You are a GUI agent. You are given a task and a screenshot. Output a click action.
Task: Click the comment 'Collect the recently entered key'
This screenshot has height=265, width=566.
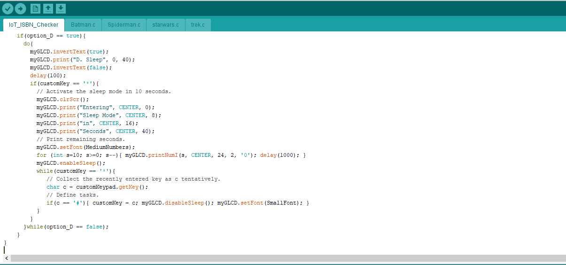(133, 179)
